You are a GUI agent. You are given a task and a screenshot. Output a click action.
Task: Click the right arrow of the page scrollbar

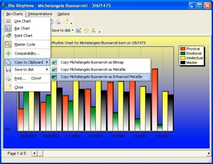click(209, 153)
